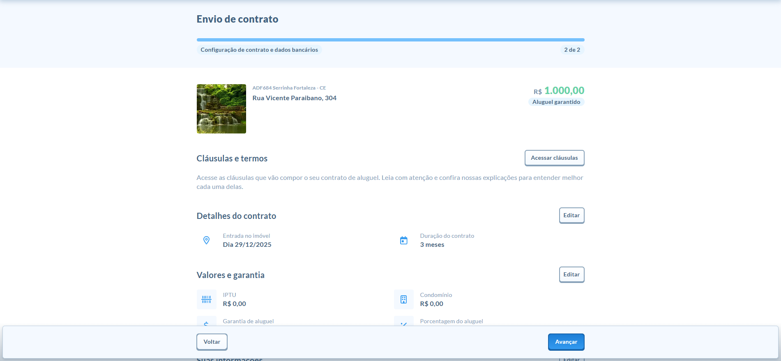Open the contract clauses with Acessar cláusulas
Viewport: 781px width, 361px height.
click(554, 158)
